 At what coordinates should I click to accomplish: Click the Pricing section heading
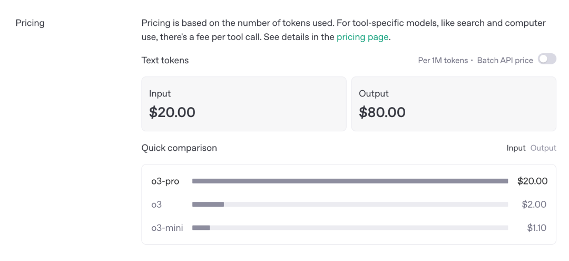[x=30, y=23]
